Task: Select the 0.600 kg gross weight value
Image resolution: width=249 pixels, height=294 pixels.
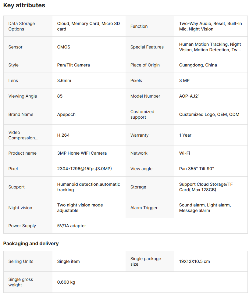Action: [x=66, y=282]
